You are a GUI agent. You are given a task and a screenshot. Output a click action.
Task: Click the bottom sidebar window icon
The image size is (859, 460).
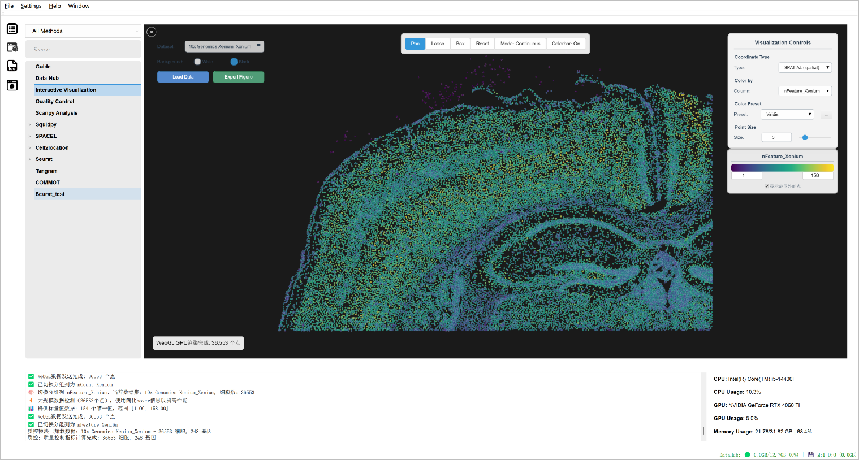(12, 85)
